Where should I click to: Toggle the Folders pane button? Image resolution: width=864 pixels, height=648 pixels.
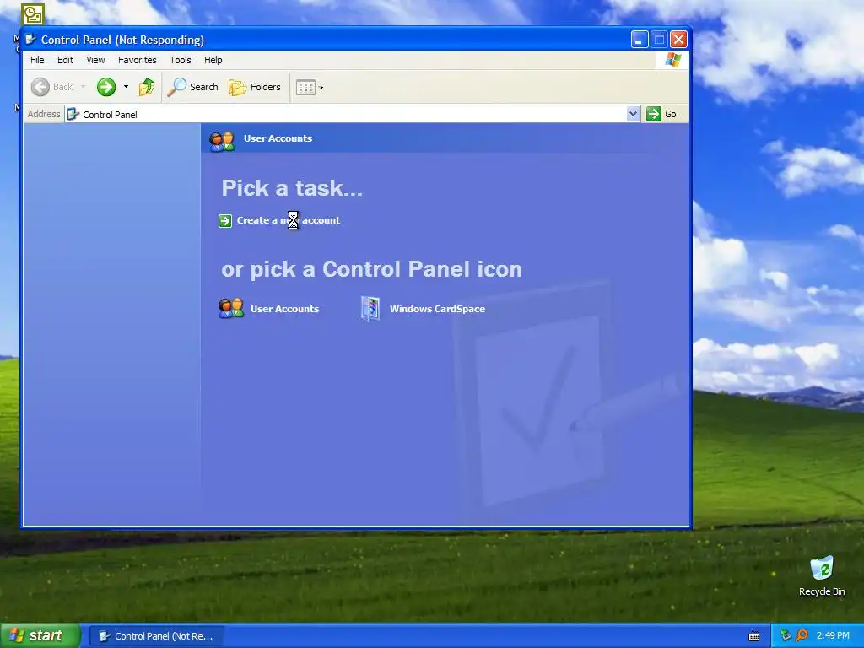[255, 87]
